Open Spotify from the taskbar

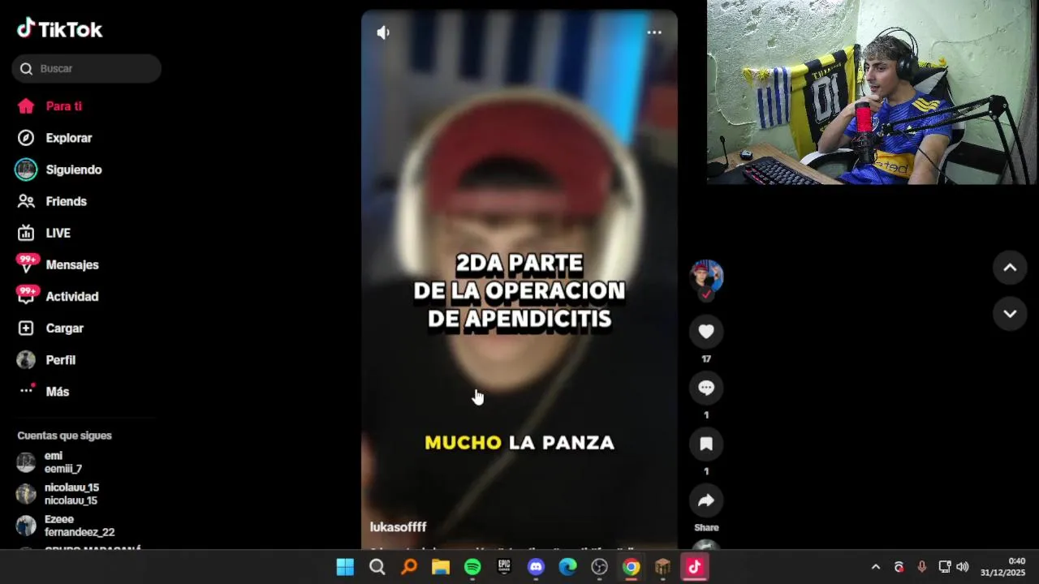point(472,567)
